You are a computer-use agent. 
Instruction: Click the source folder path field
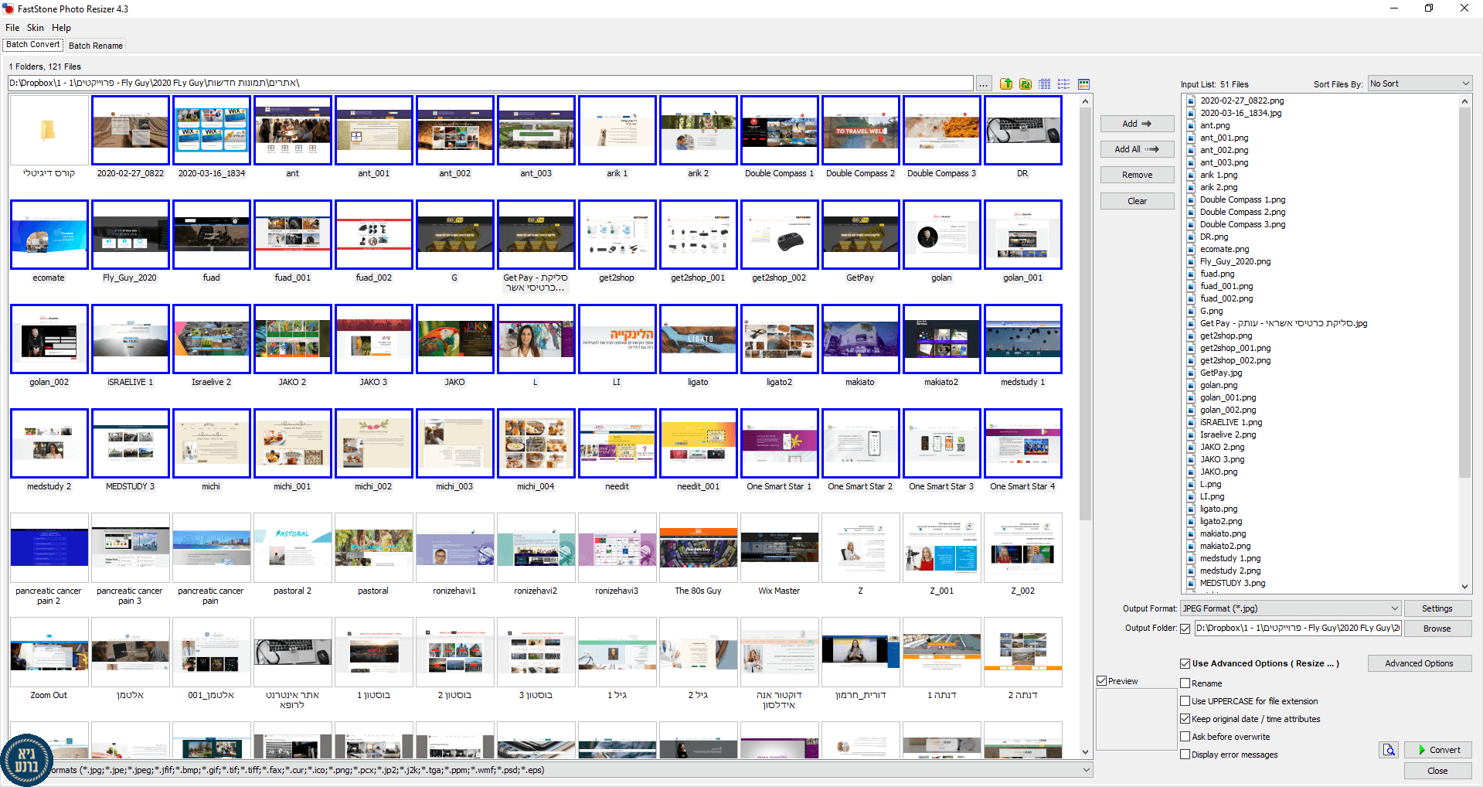click(490, 83)
